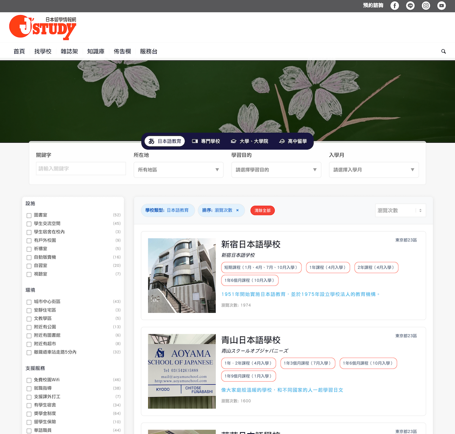Remove the 排序 filter with the × icon
Screen dimensions: 455x434
coord(237,210)
